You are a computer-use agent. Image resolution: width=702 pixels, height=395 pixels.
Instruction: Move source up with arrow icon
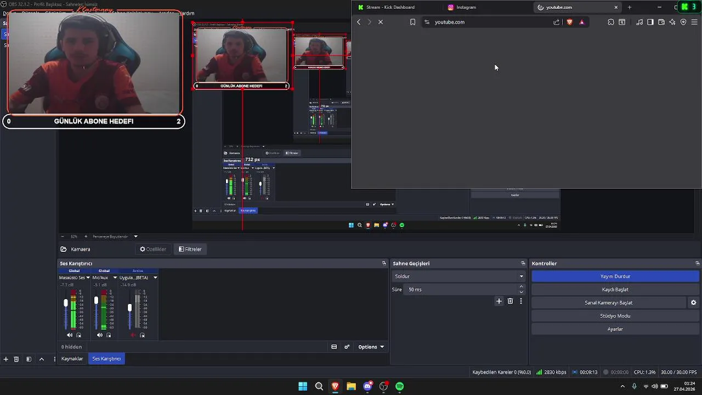[42, 359]
